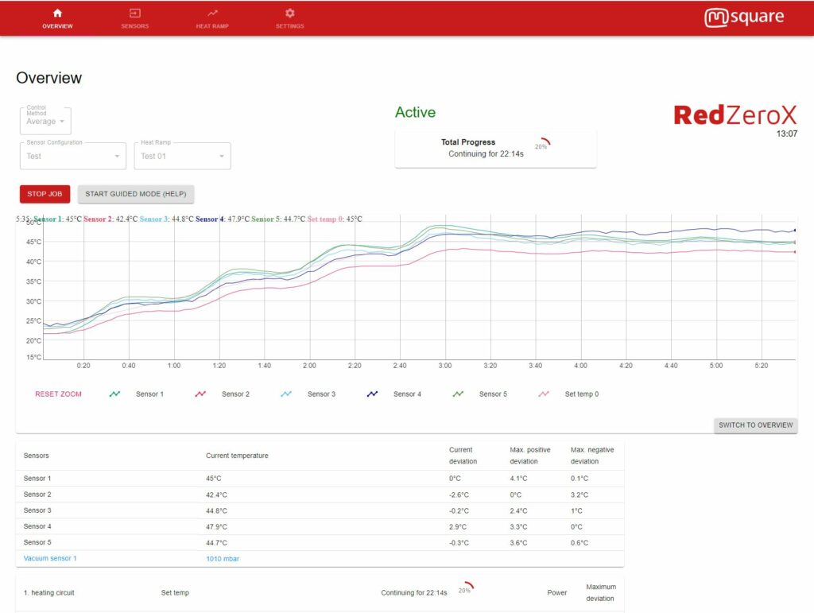
Task: Click the Max. negative deviation header
Action: [592, 456]
